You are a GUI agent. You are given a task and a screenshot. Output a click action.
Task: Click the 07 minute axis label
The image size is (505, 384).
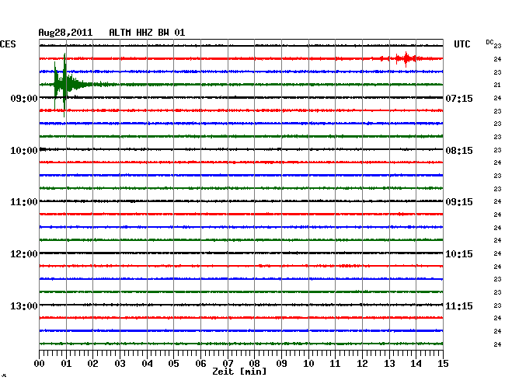point(228,363)
